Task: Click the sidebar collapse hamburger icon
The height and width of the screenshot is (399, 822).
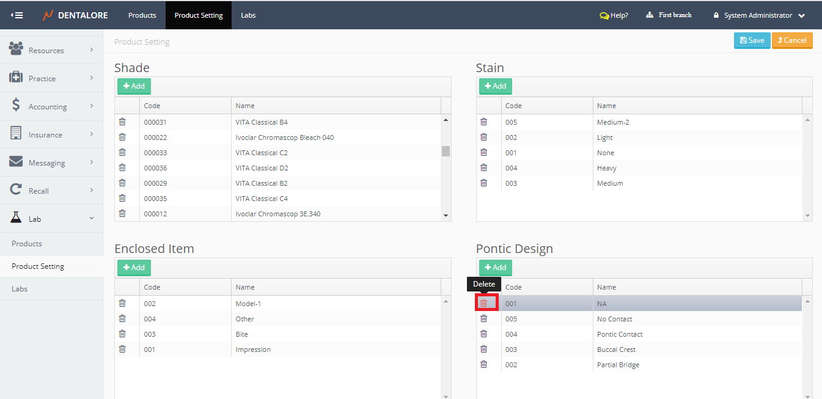Action: [x=17, y=15]
